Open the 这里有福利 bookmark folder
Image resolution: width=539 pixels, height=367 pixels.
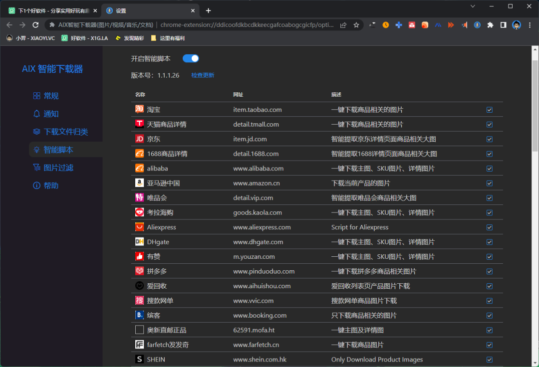(168, 38)
